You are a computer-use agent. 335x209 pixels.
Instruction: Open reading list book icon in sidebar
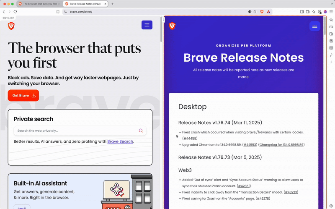[331, 48]
